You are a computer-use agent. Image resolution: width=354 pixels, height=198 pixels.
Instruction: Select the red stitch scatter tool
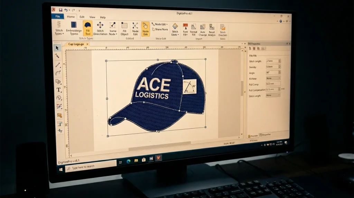(x=59, y=107)
